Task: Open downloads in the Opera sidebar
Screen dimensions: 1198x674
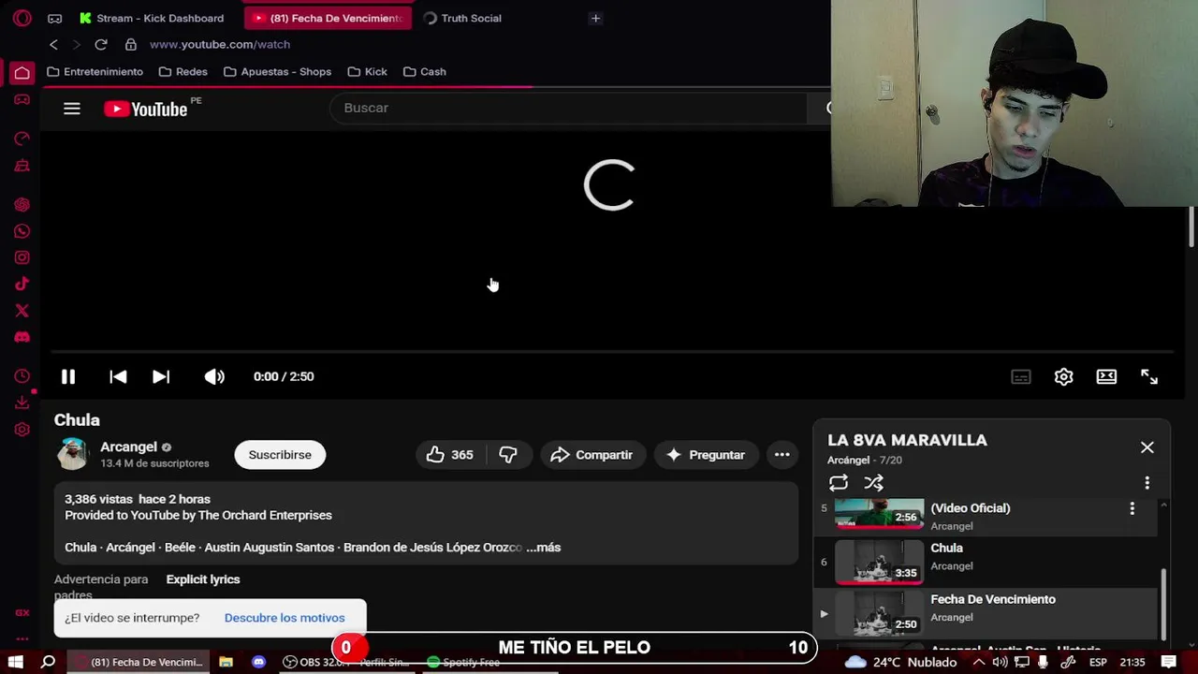Action: coord(22,403)
